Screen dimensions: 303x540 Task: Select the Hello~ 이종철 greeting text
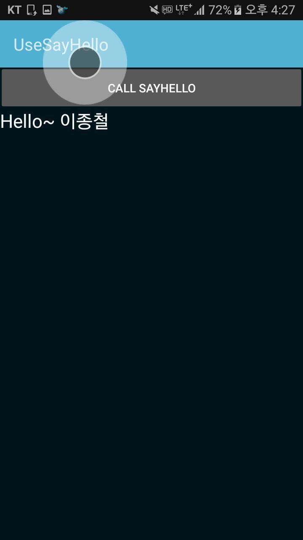pyautogui.click(x=54, y=121)
